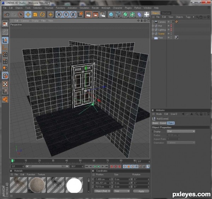Image resolution: width=212 pixels, height=199 pixels.
Task: Toggle visibility dots of Camera object
Action: coord(171,22)
